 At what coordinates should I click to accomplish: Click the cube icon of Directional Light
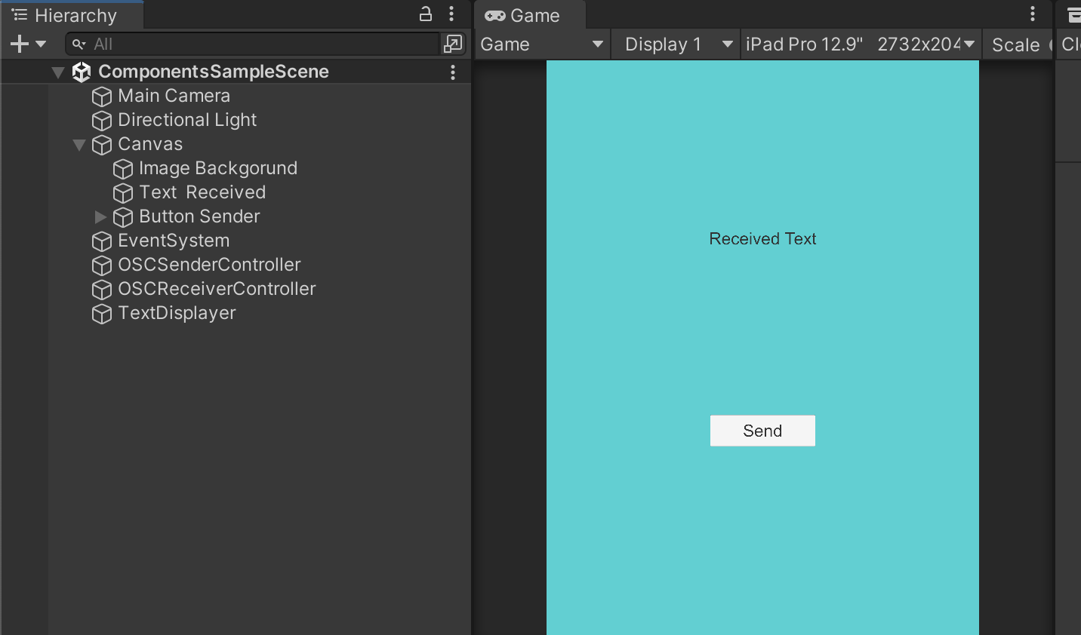coord(102,121)
